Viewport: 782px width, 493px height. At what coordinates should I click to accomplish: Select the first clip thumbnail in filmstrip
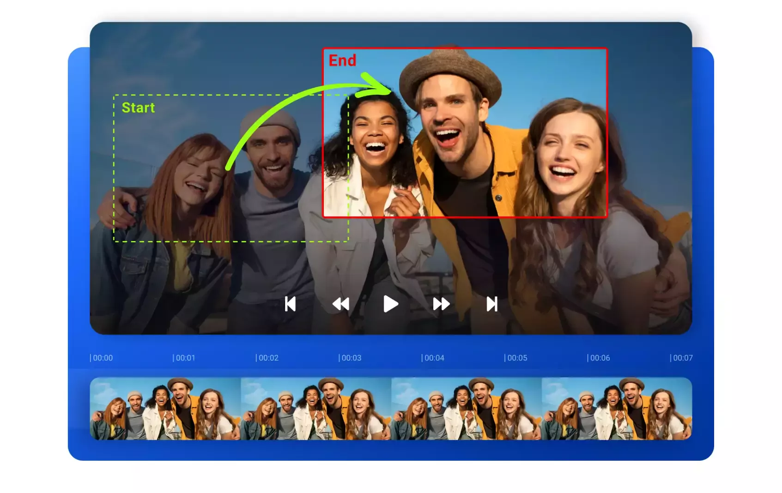165,409
